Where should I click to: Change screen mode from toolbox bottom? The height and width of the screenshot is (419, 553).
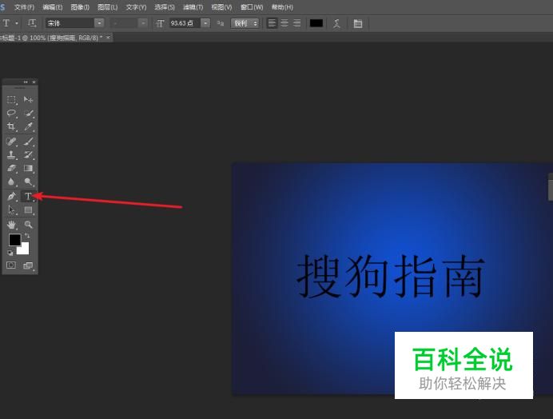[x=28, y=265]
